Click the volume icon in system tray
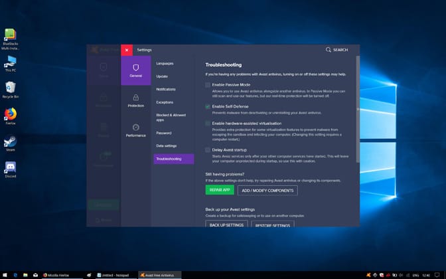This screenshot has width=446, height=279. [x=401, y=275]
